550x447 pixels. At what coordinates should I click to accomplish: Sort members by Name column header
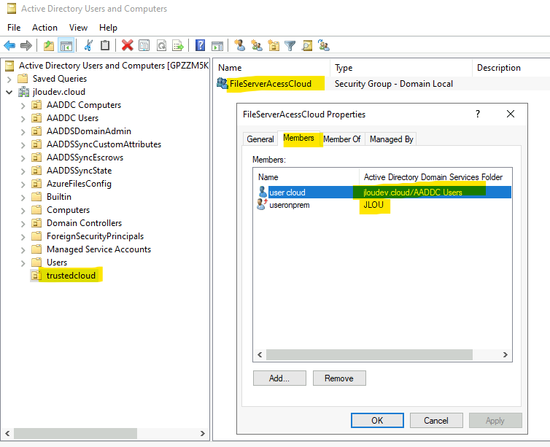click(x=306, y=177)
